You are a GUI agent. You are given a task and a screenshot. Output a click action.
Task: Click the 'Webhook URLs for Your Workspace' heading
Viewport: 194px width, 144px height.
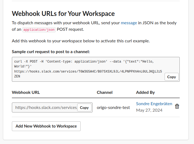tap(63, 13)
